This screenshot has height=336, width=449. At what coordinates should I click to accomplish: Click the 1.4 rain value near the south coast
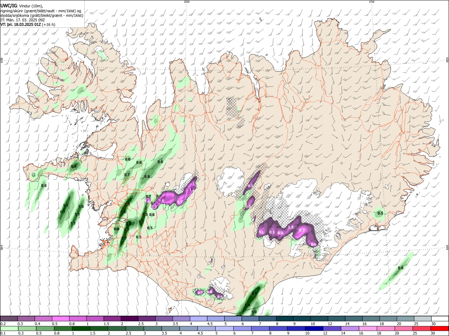[x=247, y=305]
